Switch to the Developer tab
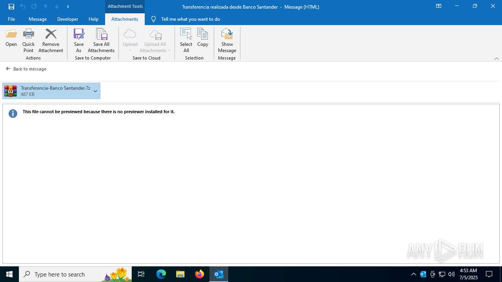Viewport: 502px width, 282px height. pyautogui.click(x=67, y=19)
